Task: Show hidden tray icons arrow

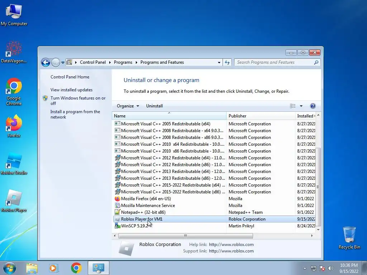Action: (305, 268)
